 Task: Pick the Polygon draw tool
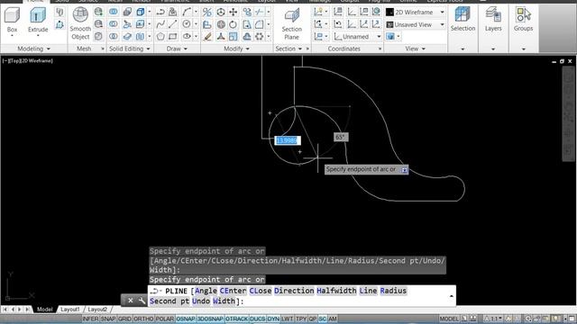click(160, 36)
